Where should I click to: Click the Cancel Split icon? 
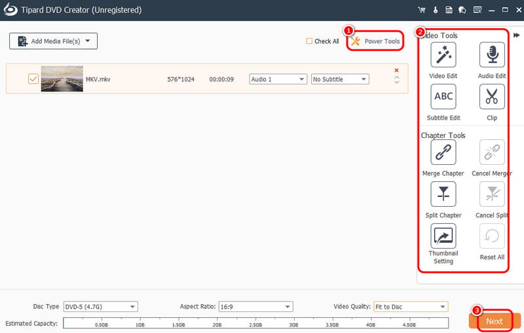[x=492, y=194]
